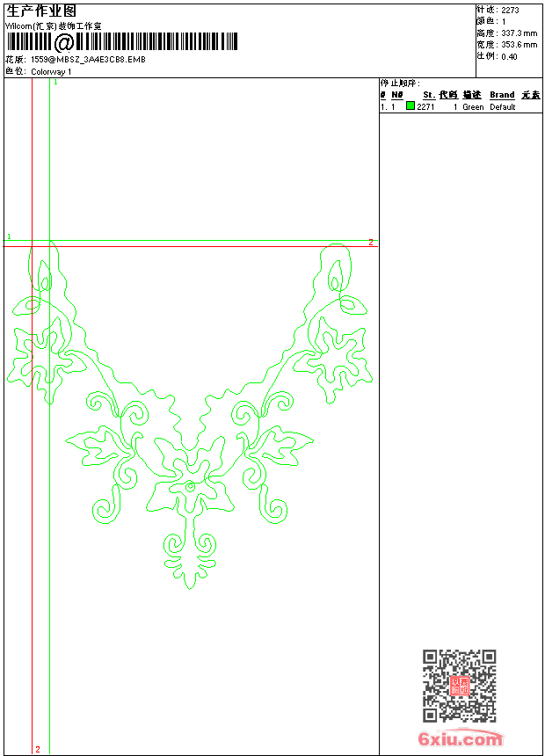Click the file name 1559@MBSZ_3A4E3CB8.EMB
The image size is (545, 756).
88,60
